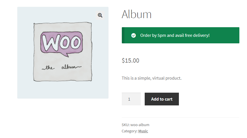The width and height of the screenshot is (247, 138).
Task: Click the empty right side of green banner
Action: [x=226, y=35]
